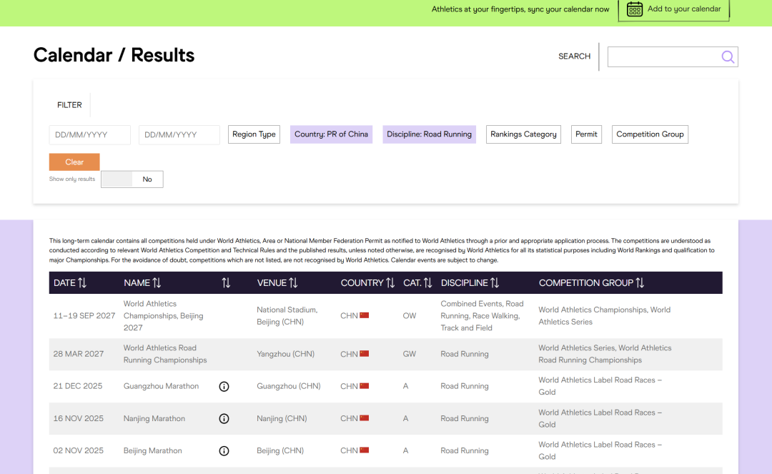Select the FILTER tab

pyautogui.click(x=69, y=105)
